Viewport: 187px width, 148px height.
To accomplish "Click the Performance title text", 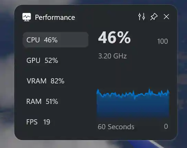I will tap(55, 17).
